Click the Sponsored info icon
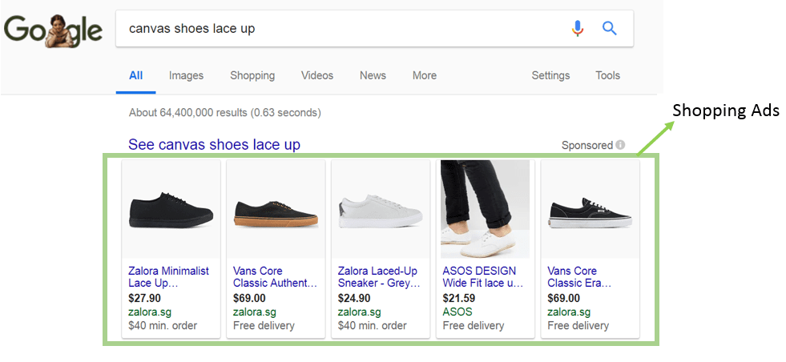Screen dimensions: 786x362 coord(620,145)
